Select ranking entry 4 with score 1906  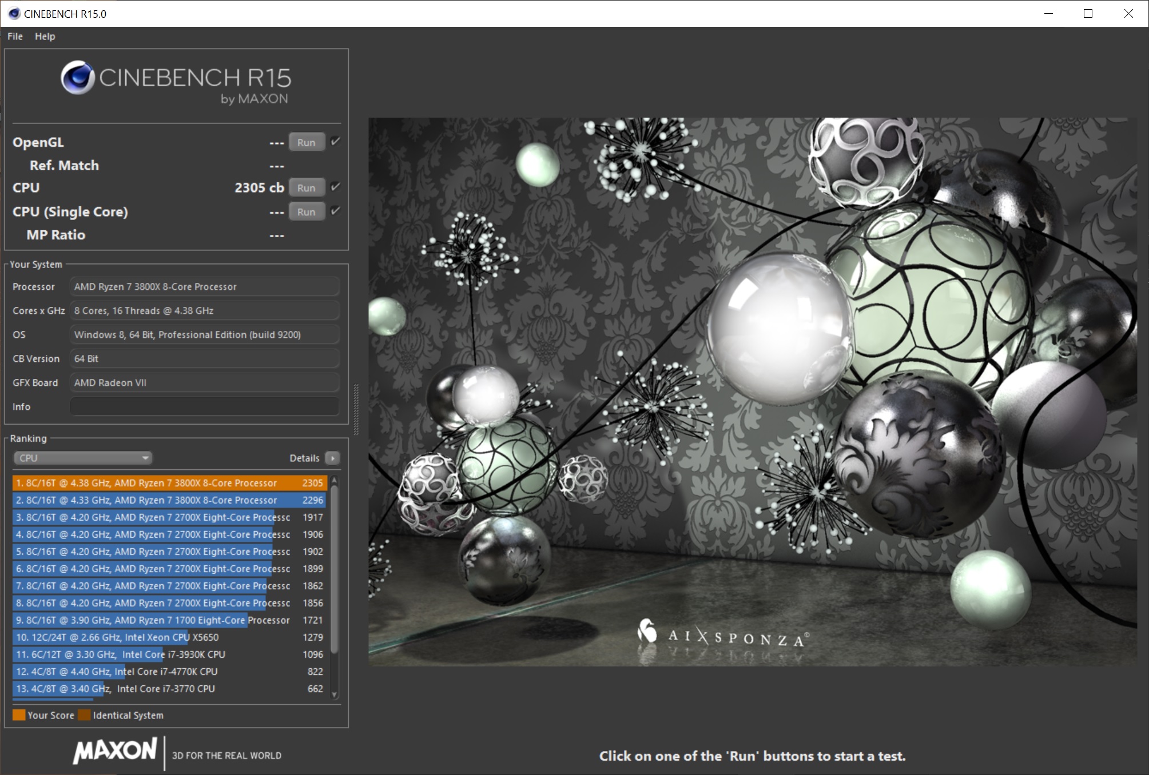point(170,534)
